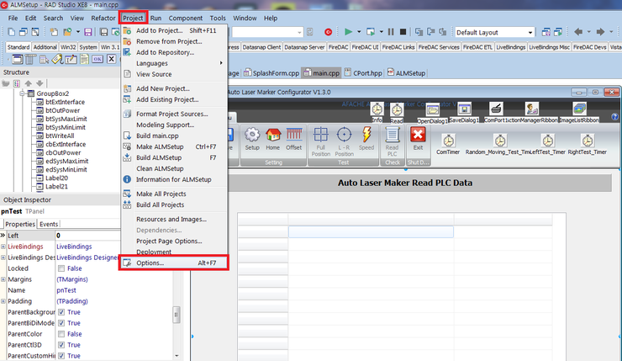Select Label20 in Structure tree
The image size is (622, 361).
56,178
